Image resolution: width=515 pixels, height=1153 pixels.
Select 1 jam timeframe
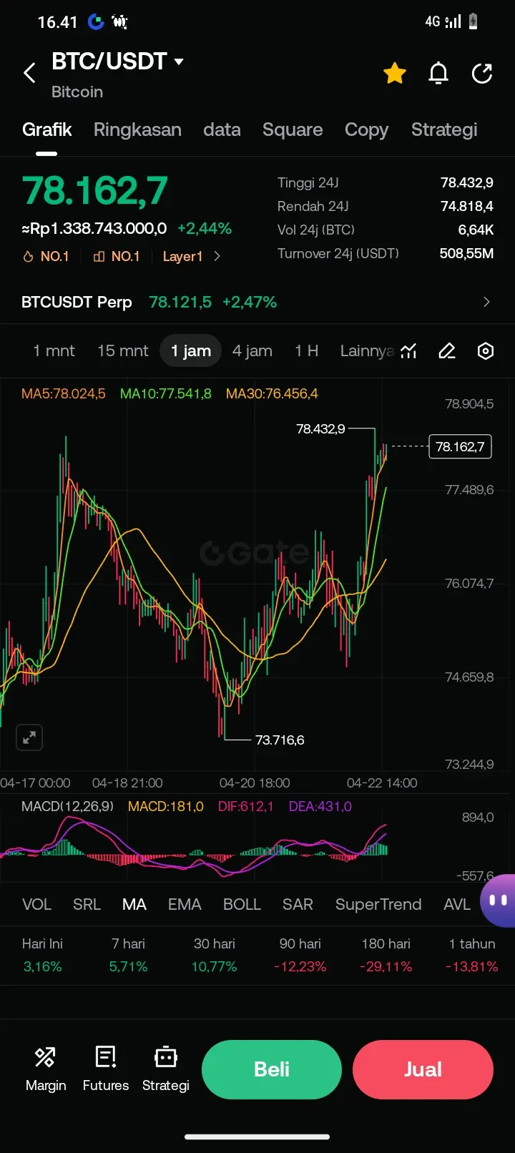coord(191,350)
